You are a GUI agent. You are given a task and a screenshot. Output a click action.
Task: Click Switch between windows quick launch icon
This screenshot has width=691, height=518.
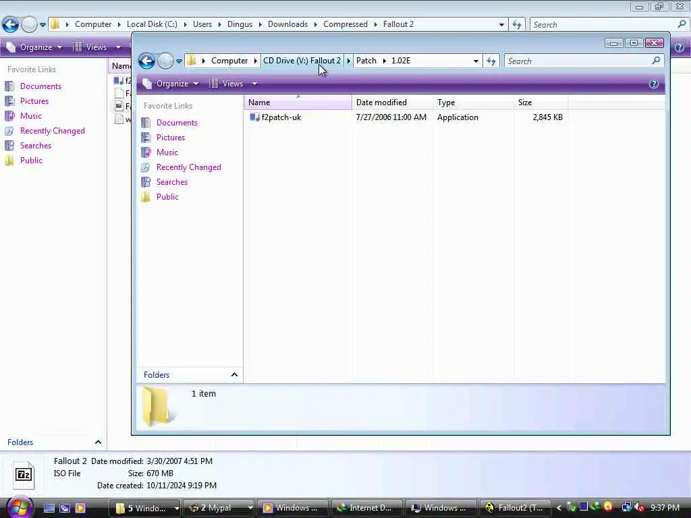click(65, 508)
